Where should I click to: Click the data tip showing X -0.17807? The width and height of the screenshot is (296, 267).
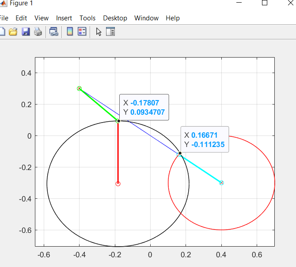click(x=144, y=107)
